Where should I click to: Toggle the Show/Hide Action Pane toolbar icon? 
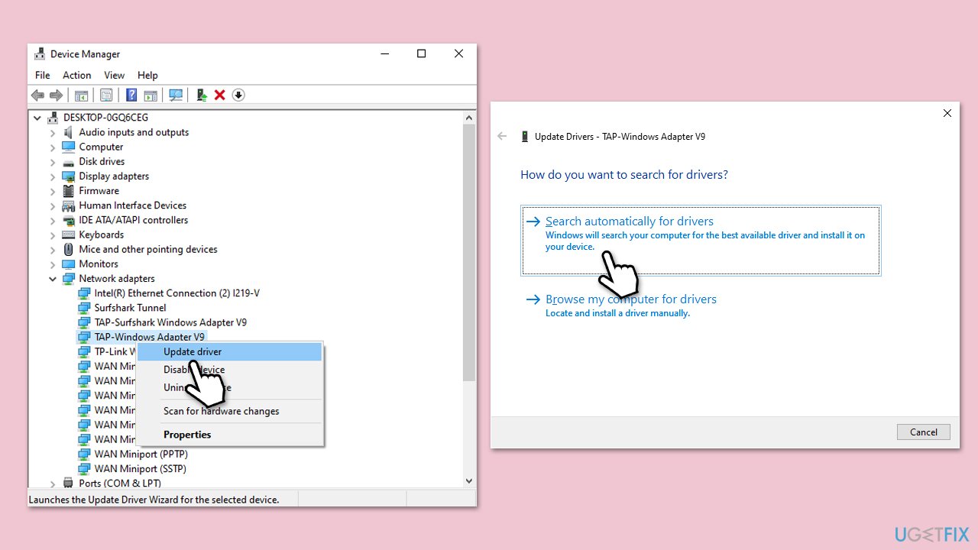click(151, 95)
